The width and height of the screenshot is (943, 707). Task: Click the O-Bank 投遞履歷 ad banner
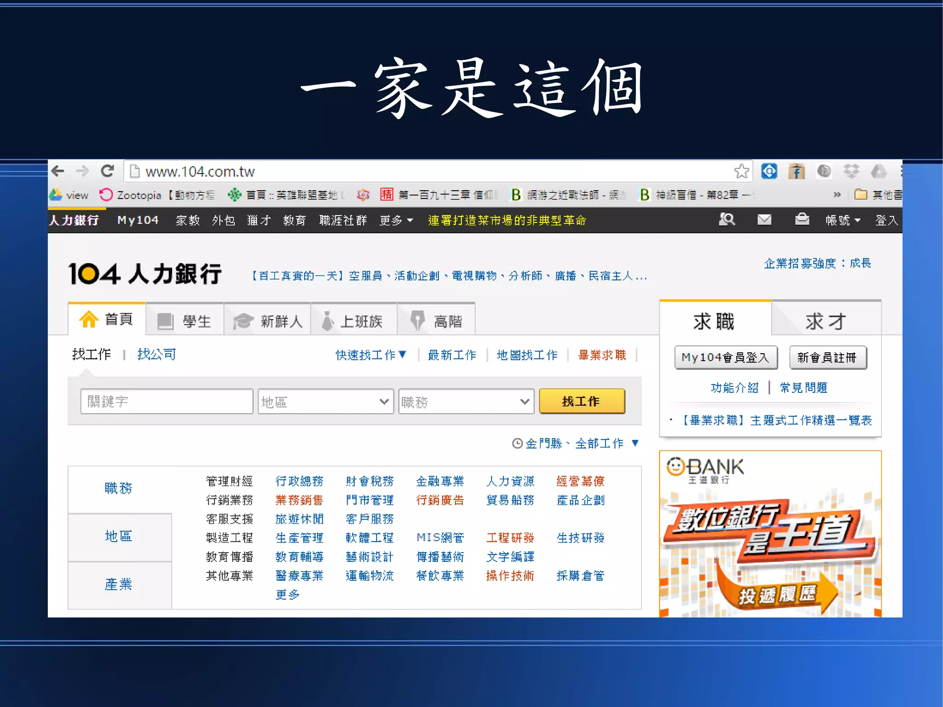click(770, 534)
